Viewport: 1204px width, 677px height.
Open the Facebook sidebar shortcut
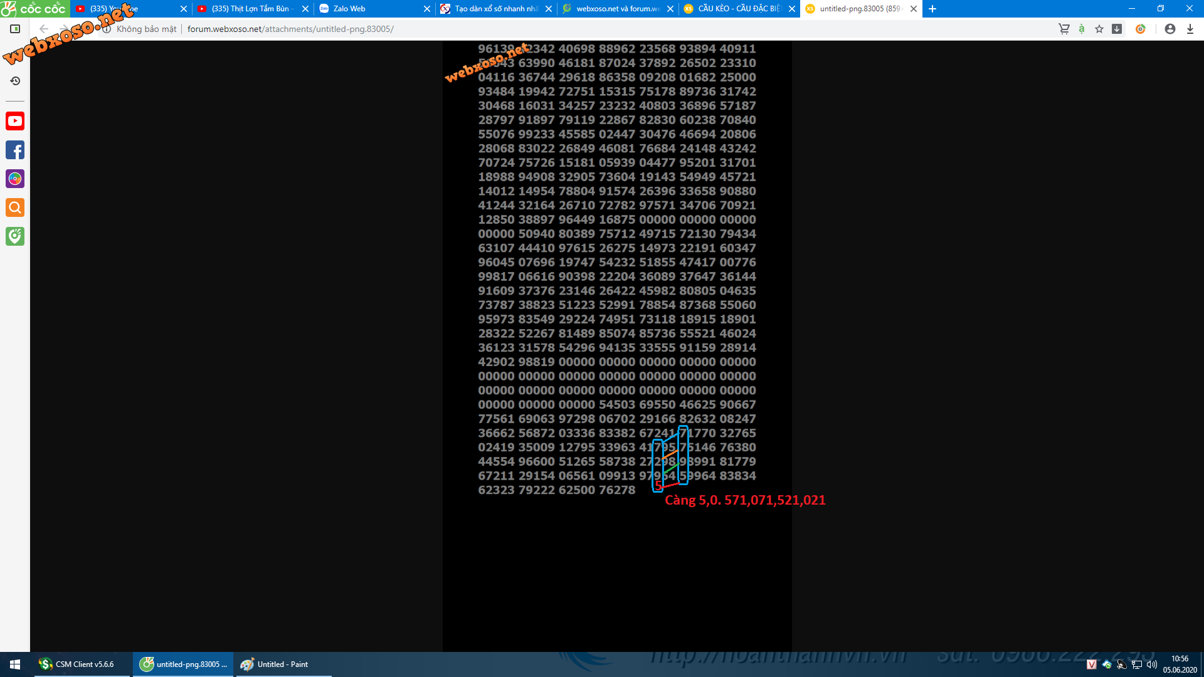click(x=15, y=150)
